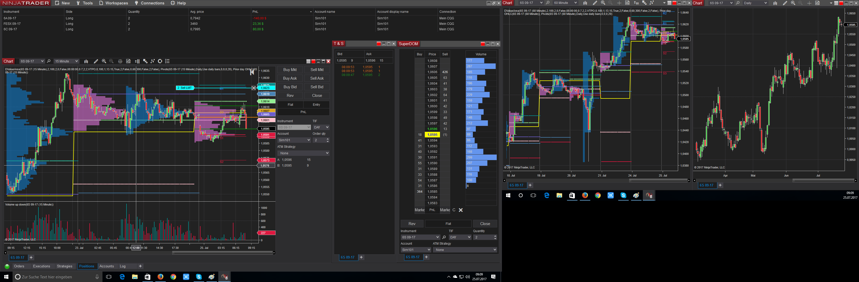This screenshot has height=282, width=859.
Task: Toggle crosshair in 15 Minute chart toolbar
Action: 120,61
